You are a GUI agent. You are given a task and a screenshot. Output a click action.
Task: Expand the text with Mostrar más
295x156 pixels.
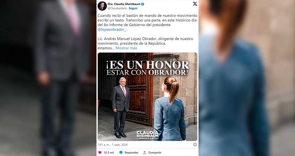pos(126,48)
